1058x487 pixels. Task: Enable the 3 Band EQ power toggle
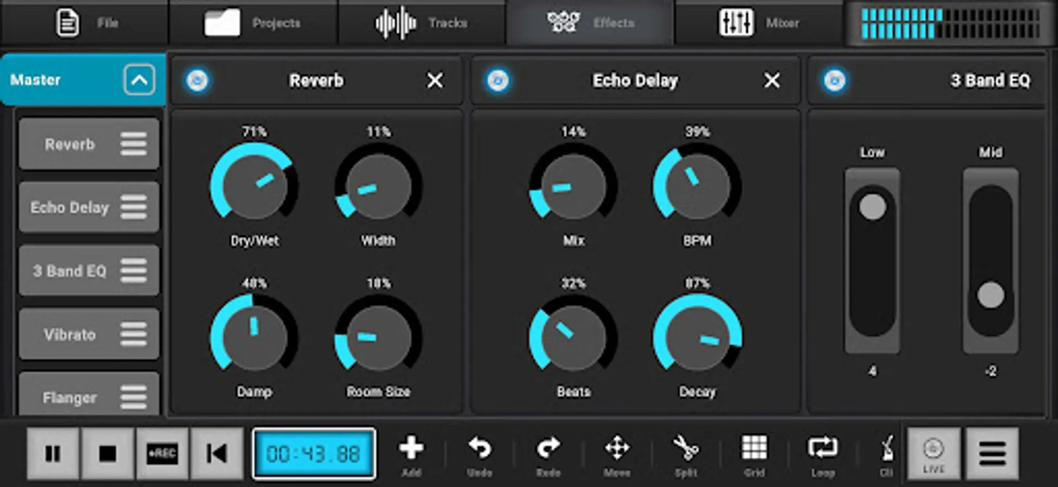[x=835, y=80]
